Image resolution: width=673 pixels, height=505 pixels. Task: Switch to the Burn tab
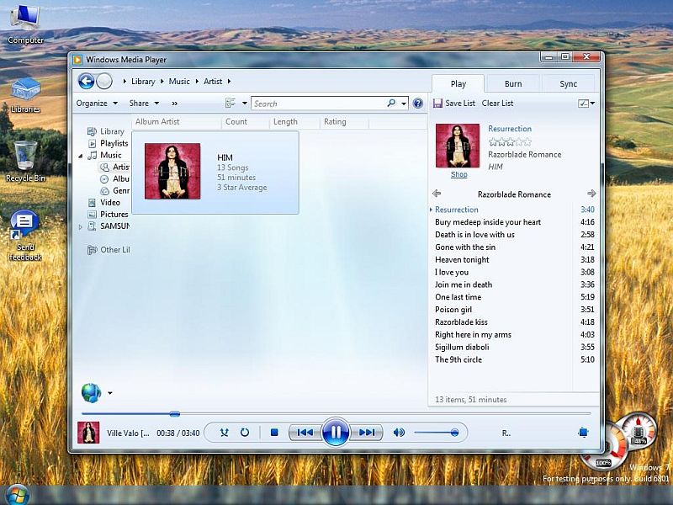click(513, 83)
